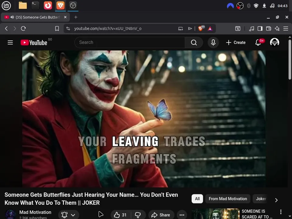The image size is (292, 219).
Task: Dislike this video
Action: pos(138,215)
